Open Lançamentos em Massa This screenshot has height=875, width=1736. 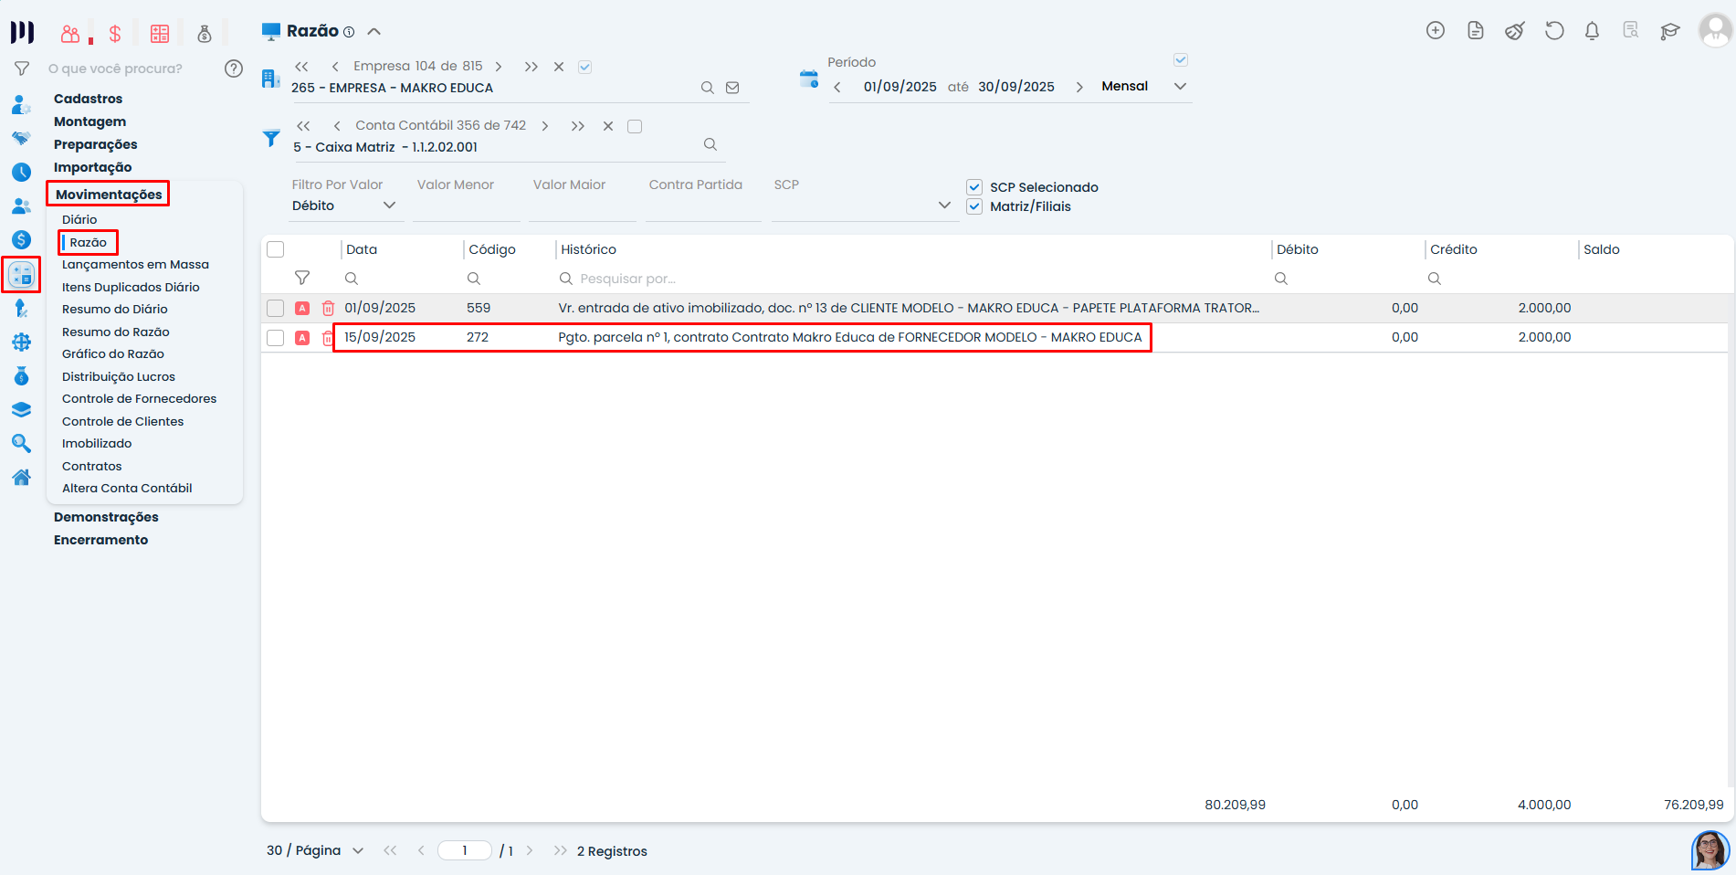click(x=135, y=264)
